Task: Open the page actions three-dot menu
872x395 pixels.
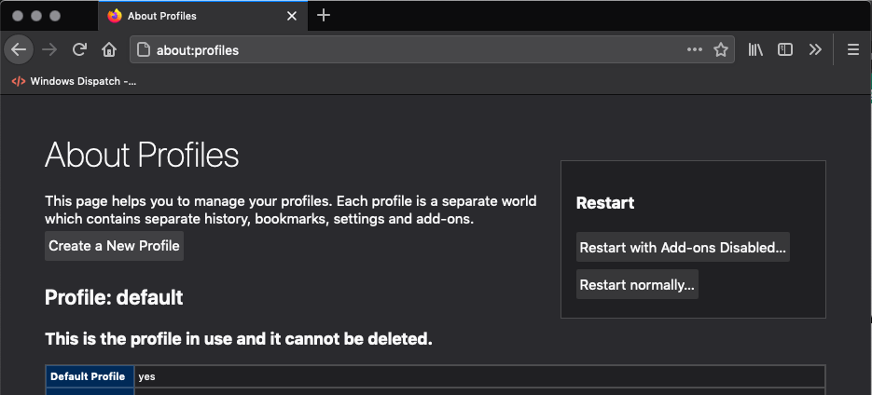Action: pos(695,50)
